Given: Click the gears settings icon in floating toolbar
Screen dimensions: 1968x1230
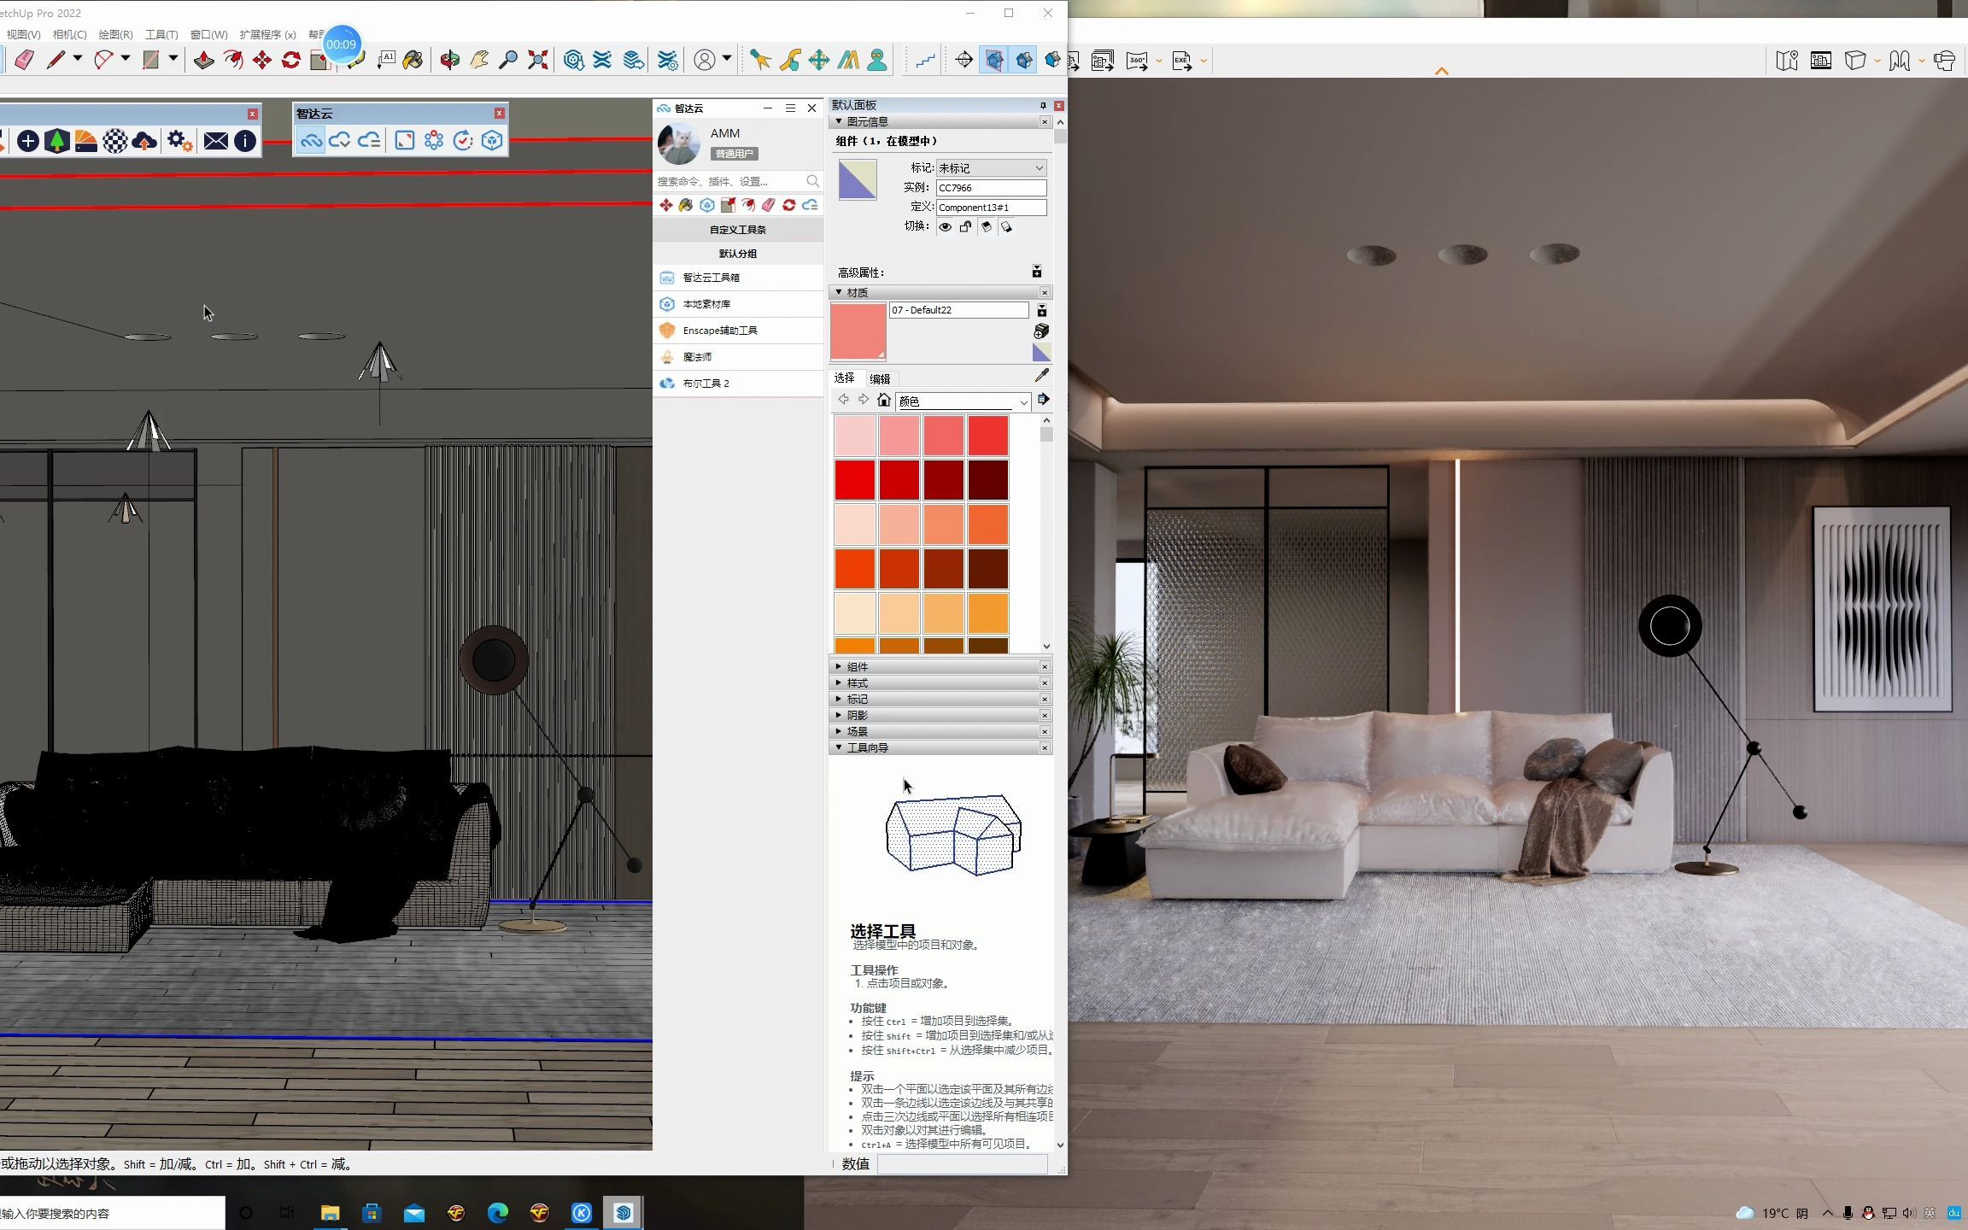Looking at the screenshot, I should pyautogui.click(x=179, y=141).
